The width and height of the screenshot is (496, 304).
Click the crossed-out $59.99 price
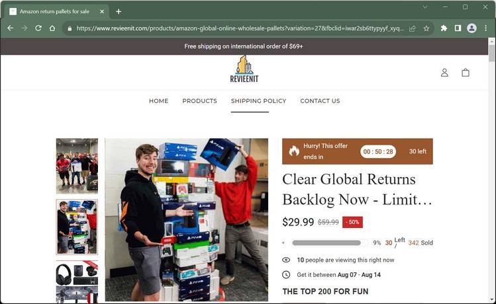click(328, 222)
